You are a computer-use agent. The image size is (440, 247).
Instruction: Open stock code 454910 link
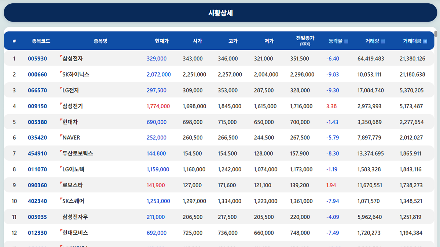37,154
